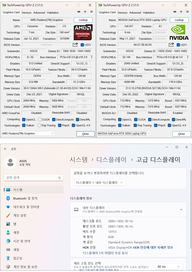This screenshot has width=192, height=272.
Task: Uncheck the UEFI checkbox in AMD window
Action: [x=82, y=45]
